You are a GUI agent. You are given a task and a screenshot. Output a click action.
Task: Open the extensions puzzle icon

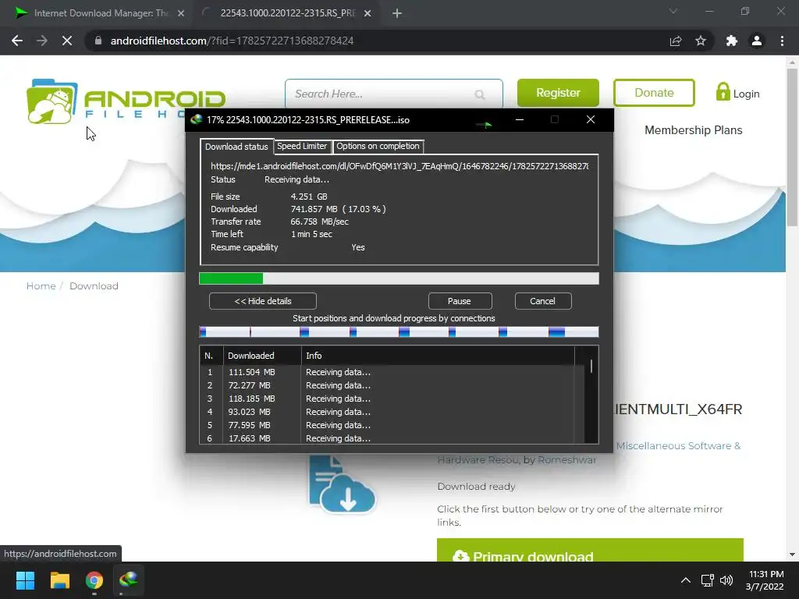[x=732, y=41]
